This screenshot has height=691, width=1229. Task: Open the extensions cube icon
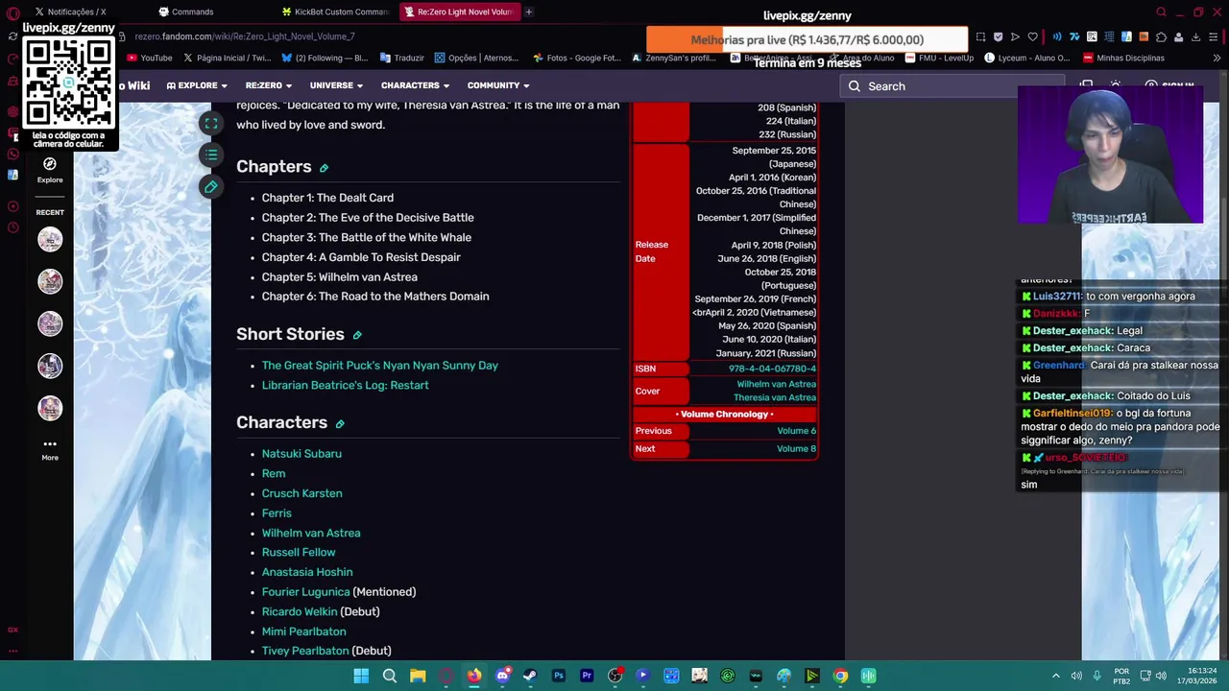tap(1161, 36)
